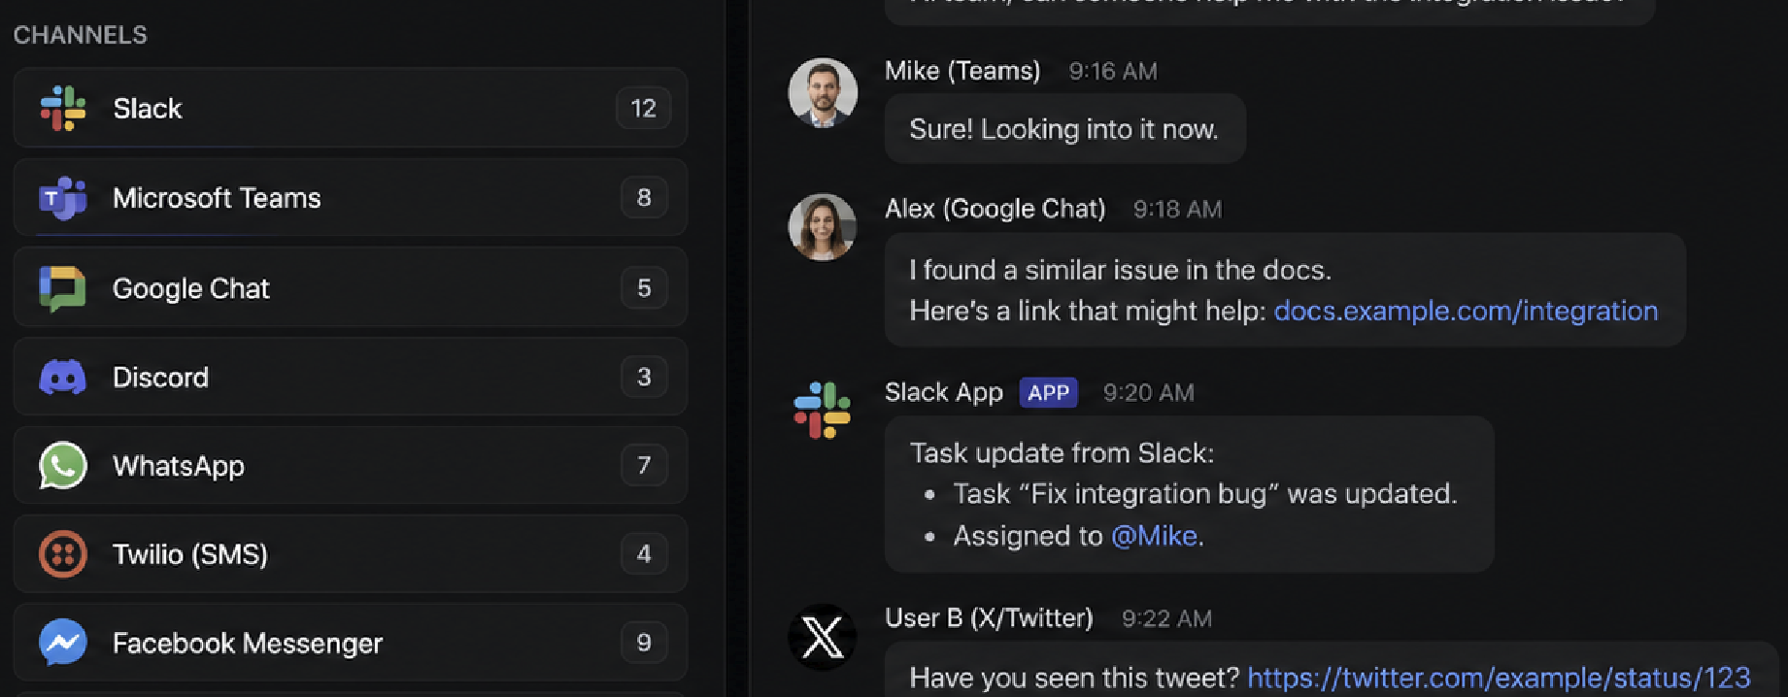Click the Google Chat icon
The height and width of the screenshot is (697, 1788).
point(63,288)
